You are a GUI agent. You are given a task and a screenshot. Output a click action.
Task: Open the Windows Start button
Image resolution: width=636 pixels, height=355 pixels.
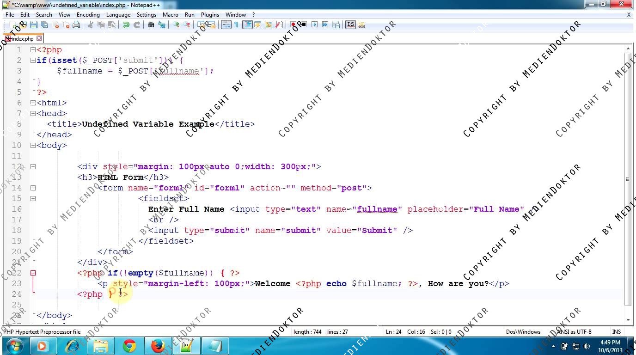click(14, 346)
